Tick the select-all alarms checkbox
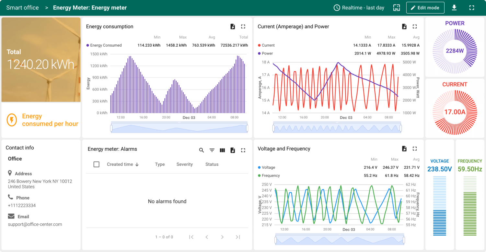The width and height of the screenshot is (486, 252). (x=96, y=164)
